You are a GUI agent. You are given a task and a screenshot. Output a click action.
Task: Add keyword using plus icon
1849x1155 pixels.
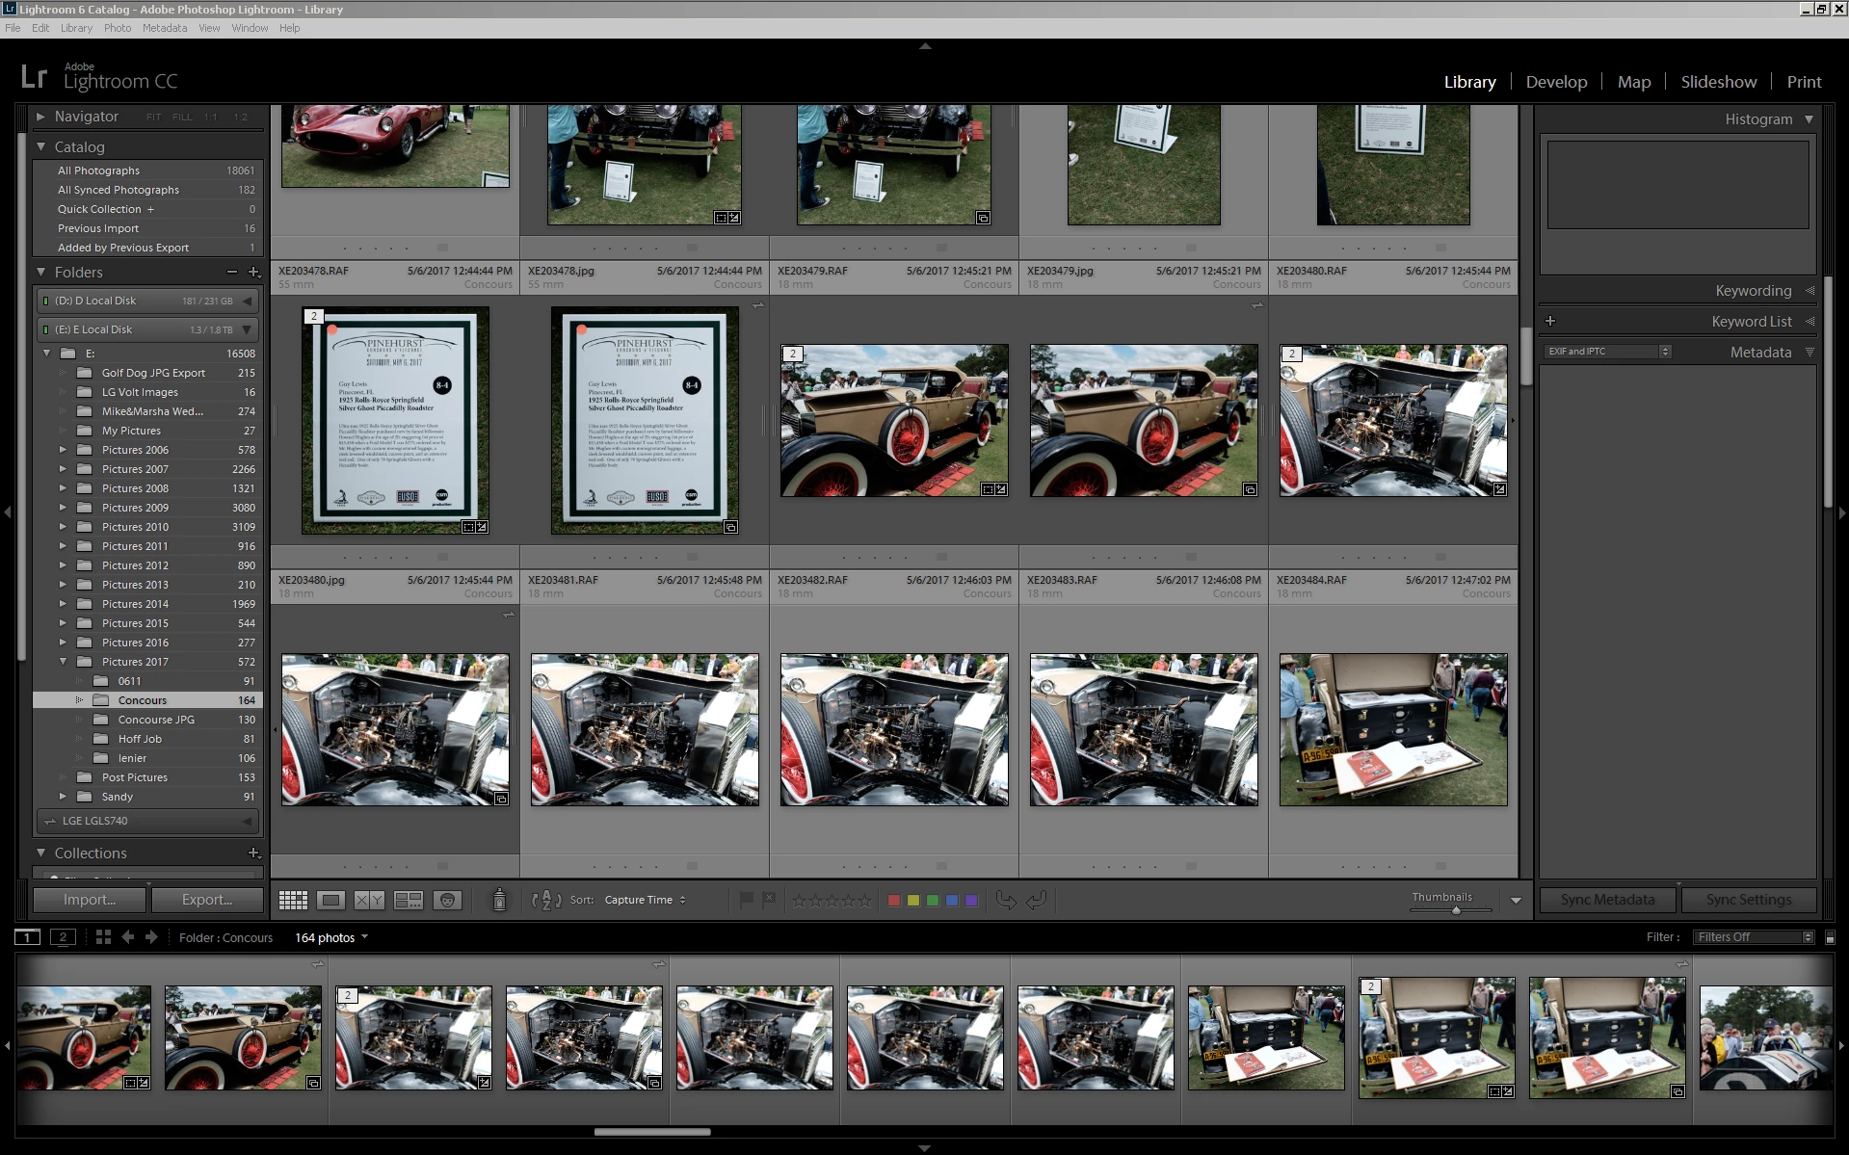coord(1550,322)
